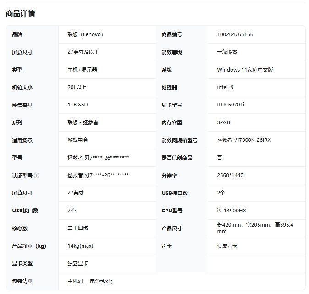Click the Windows 11家庭中文版 system value
This screenshot has height=294, width=309.
[245, 70]
